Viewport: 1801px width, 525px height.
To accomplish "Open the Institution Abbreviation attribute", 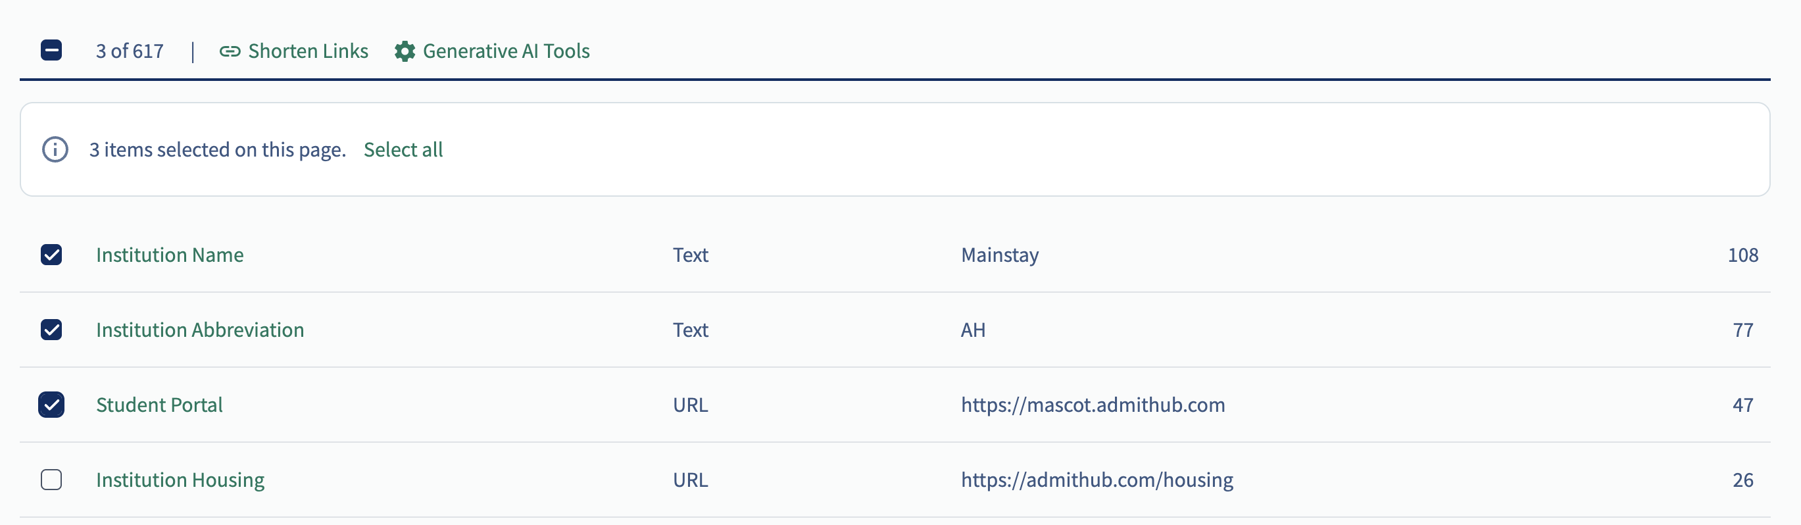I will coord(200,329).
